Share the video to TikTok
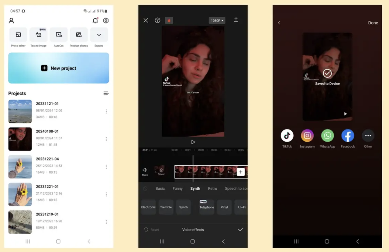 (x=287, y=136)
